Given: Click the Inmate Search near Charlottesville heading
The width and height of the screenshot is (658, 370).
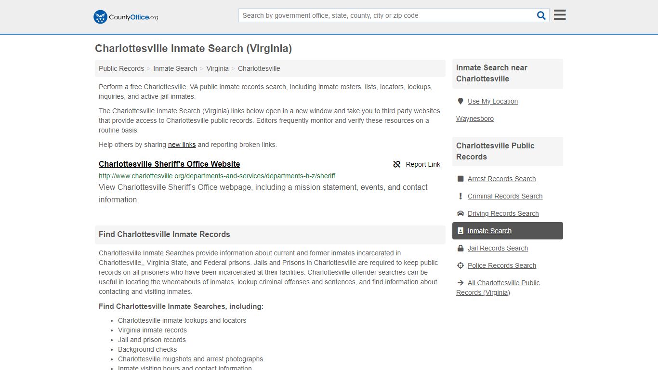Looking at the screenshot, I should coord(492,73).
